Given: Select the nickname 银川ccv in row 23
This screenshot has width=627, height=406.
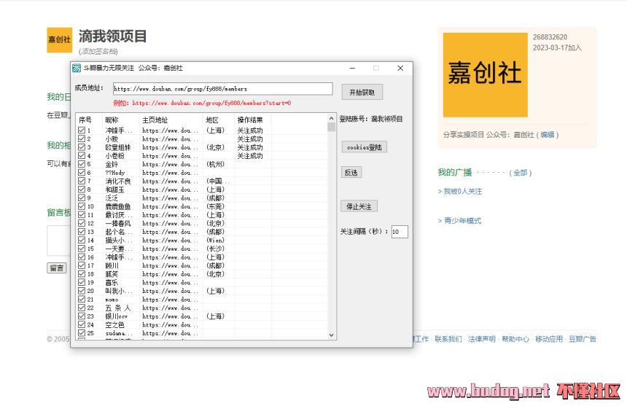Looking at the screenshot, I should tap(117, 316).
